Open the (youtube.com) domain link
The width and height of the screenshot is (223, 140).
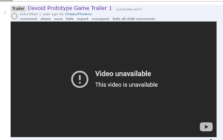tap(129, 9)
